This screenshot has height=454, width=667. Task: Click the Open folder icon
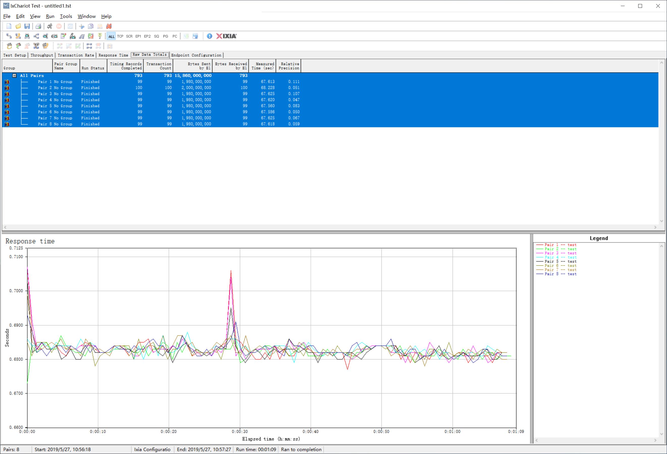click(x=18, y=26)
